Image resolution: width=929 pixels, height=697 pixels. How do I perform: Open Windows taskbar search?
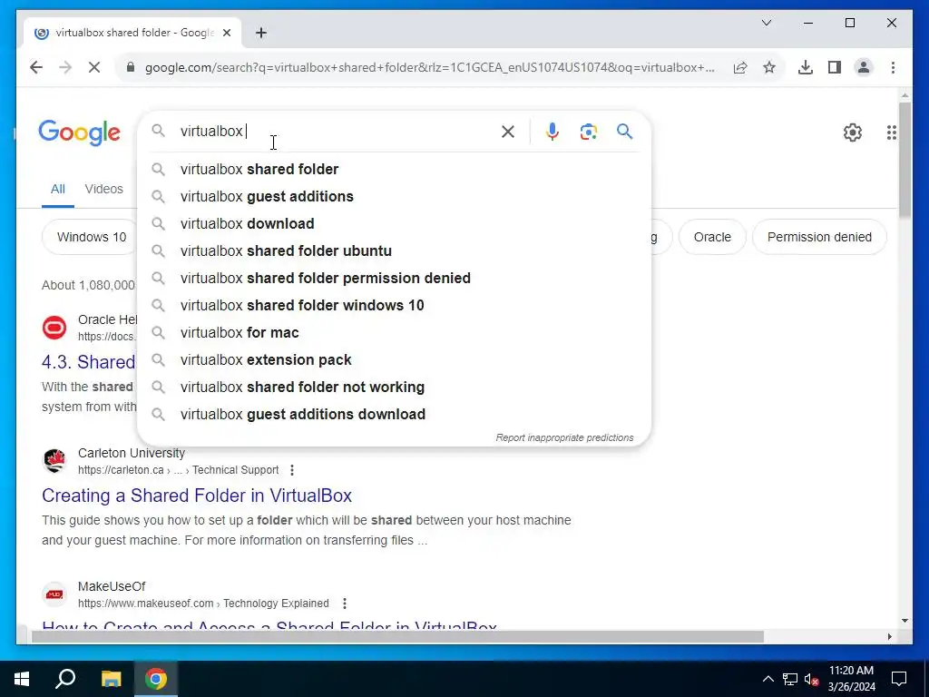tap(65, 679)
